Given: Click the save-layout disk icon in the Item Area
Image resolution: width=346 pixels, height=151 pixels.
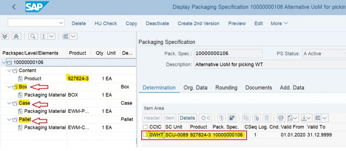Looking at the screenshot, I should coord(231,118).
